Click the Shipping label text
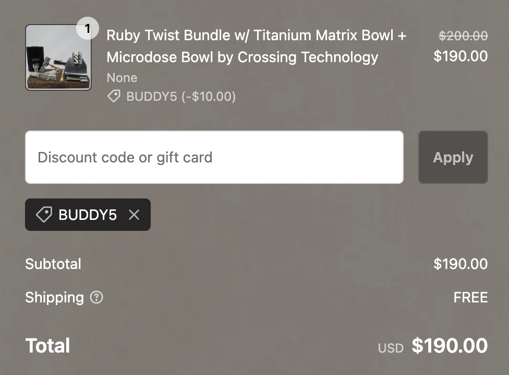Viewport: 509px width, 375px height. (54, 297)
